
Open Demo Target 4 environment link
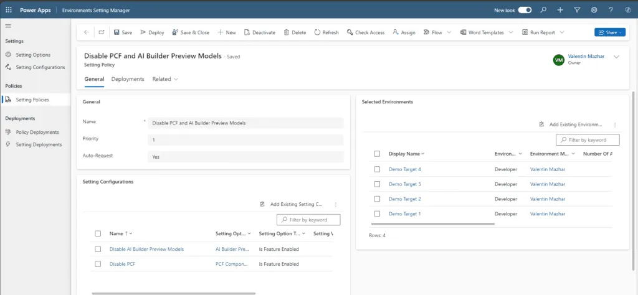405,169
